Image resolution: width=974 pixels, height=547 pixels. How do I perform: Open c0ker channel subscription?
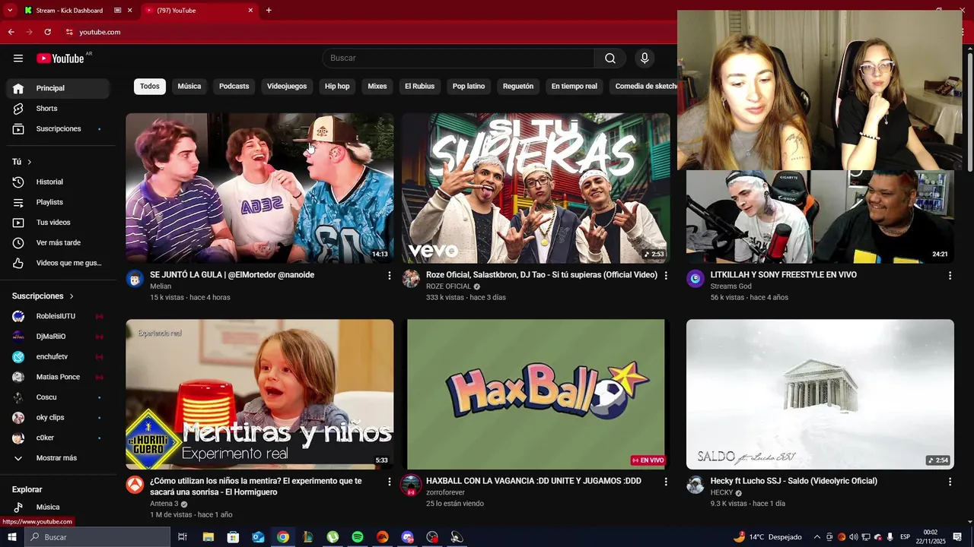(58, 438)
